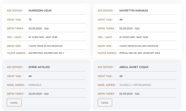Click transfer address Yıldızeli / Ortaçakmak
186x111 pixels.
pos(135,85)
